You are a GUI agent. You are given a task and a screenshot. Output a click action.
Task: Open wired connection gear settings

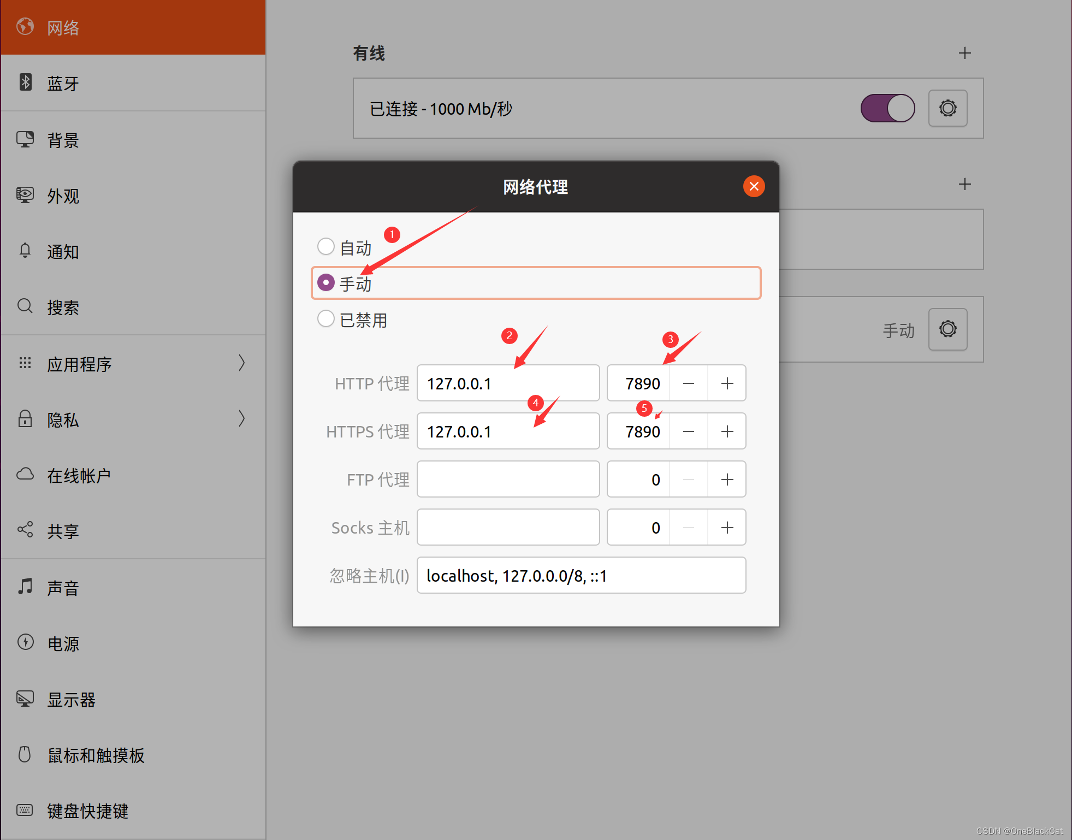tap(947, 108)
